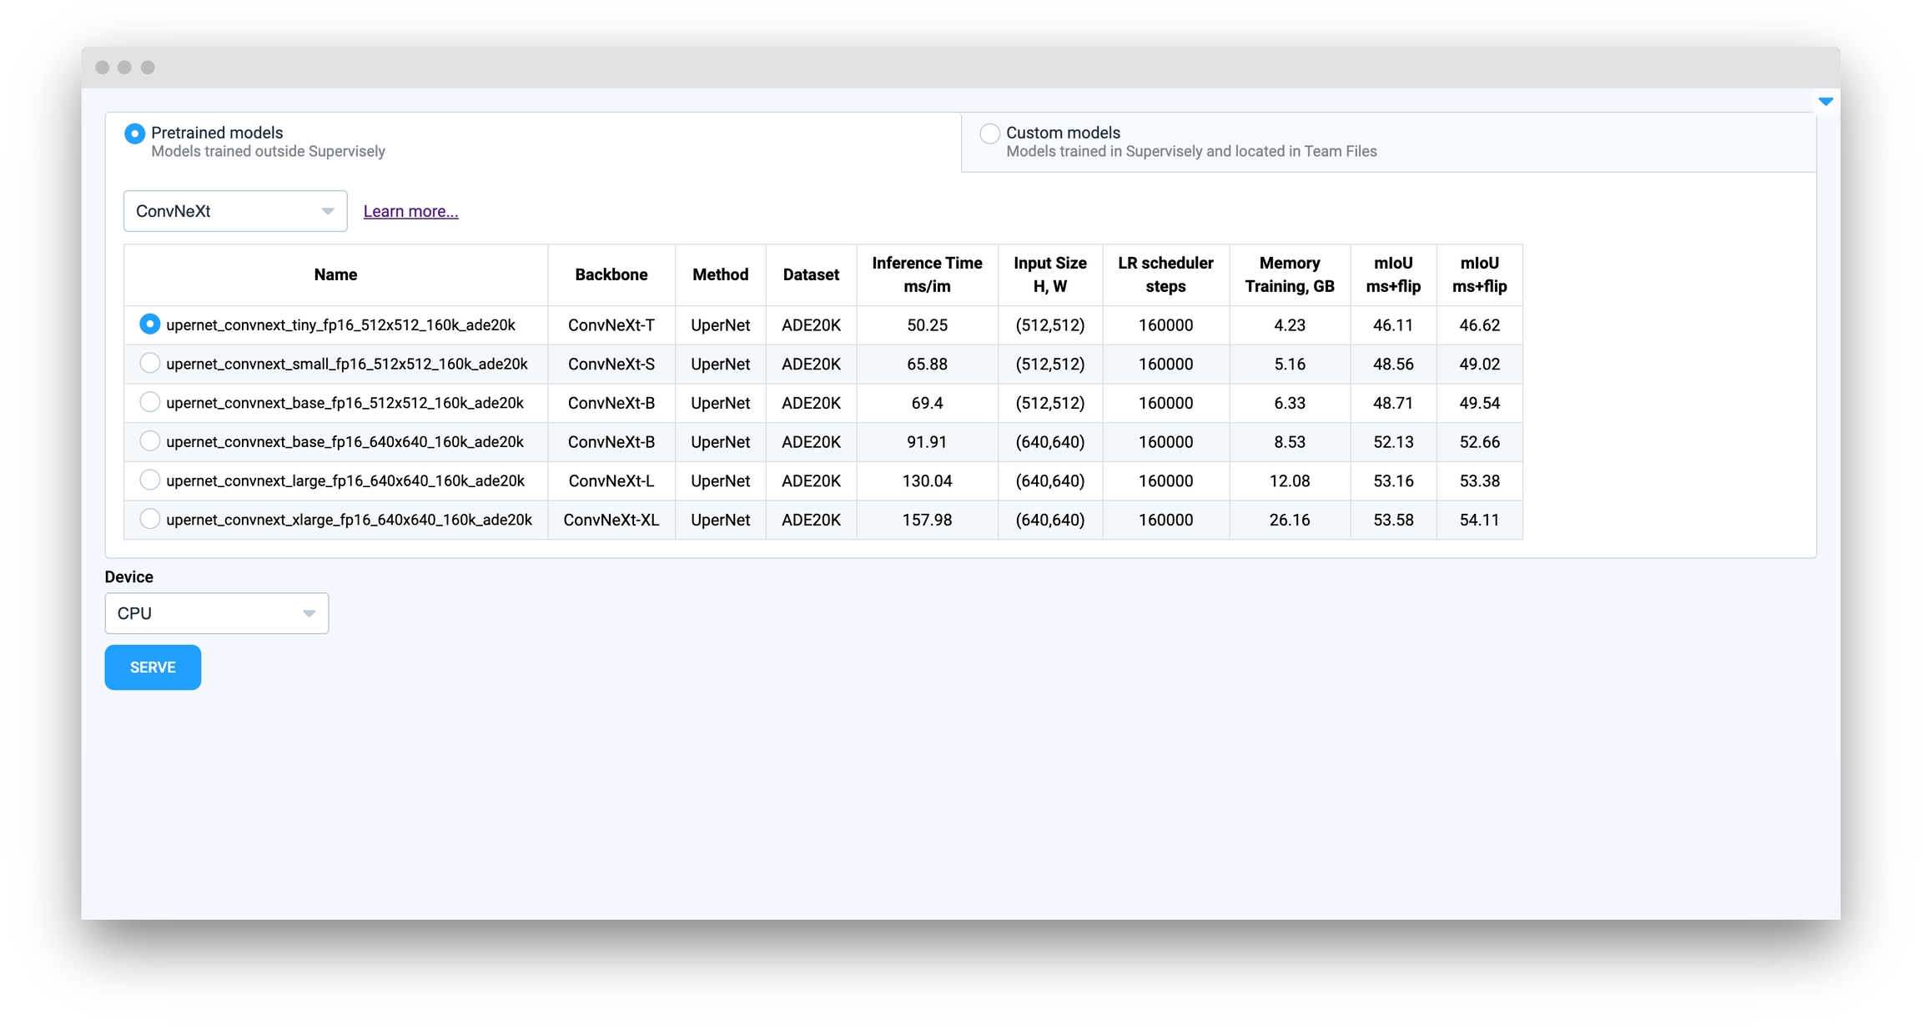Screen dimensions: 1922x1036
Task: Click the mIoU value 48.56
Action: [1393, 364]
